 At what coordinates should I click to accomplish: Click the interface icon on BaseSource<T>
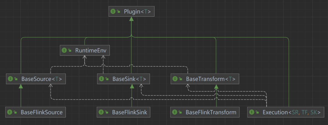tap(10, 79)
